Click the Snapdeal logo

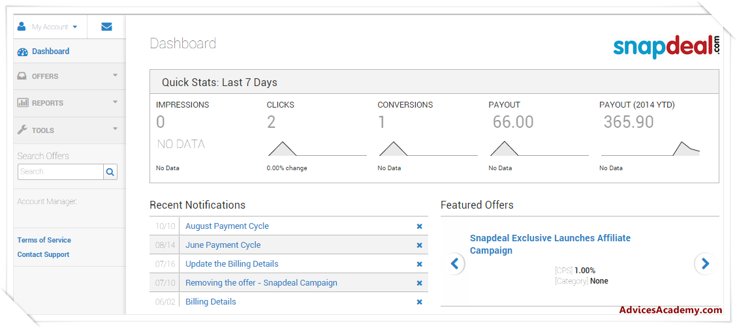[x=666, y=46]
